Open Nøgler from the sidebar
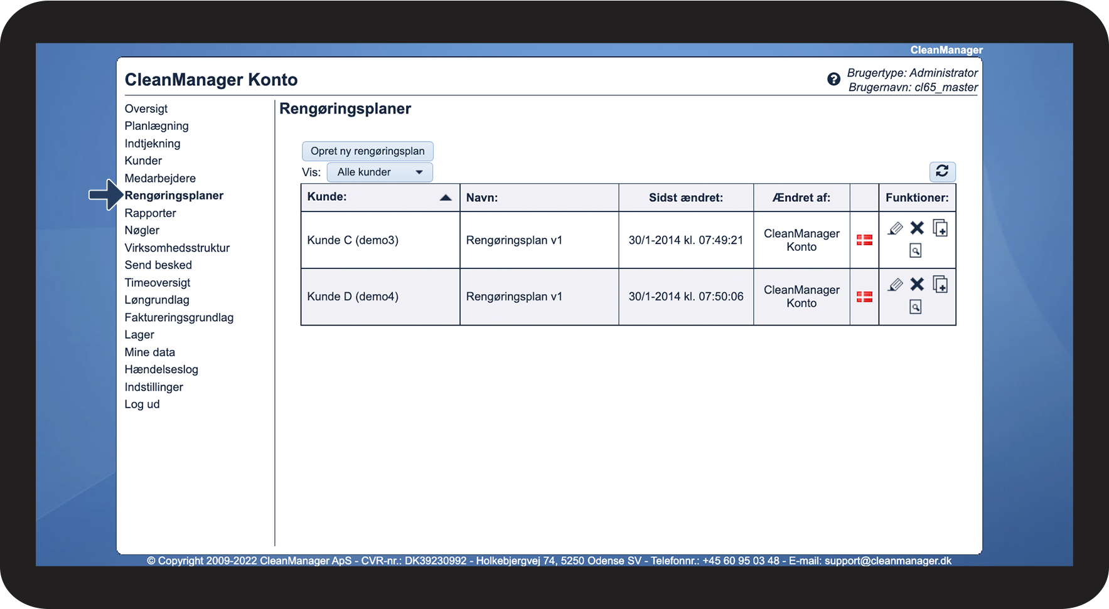Viewport: 1109px width, 609px height. coord(142,230)
